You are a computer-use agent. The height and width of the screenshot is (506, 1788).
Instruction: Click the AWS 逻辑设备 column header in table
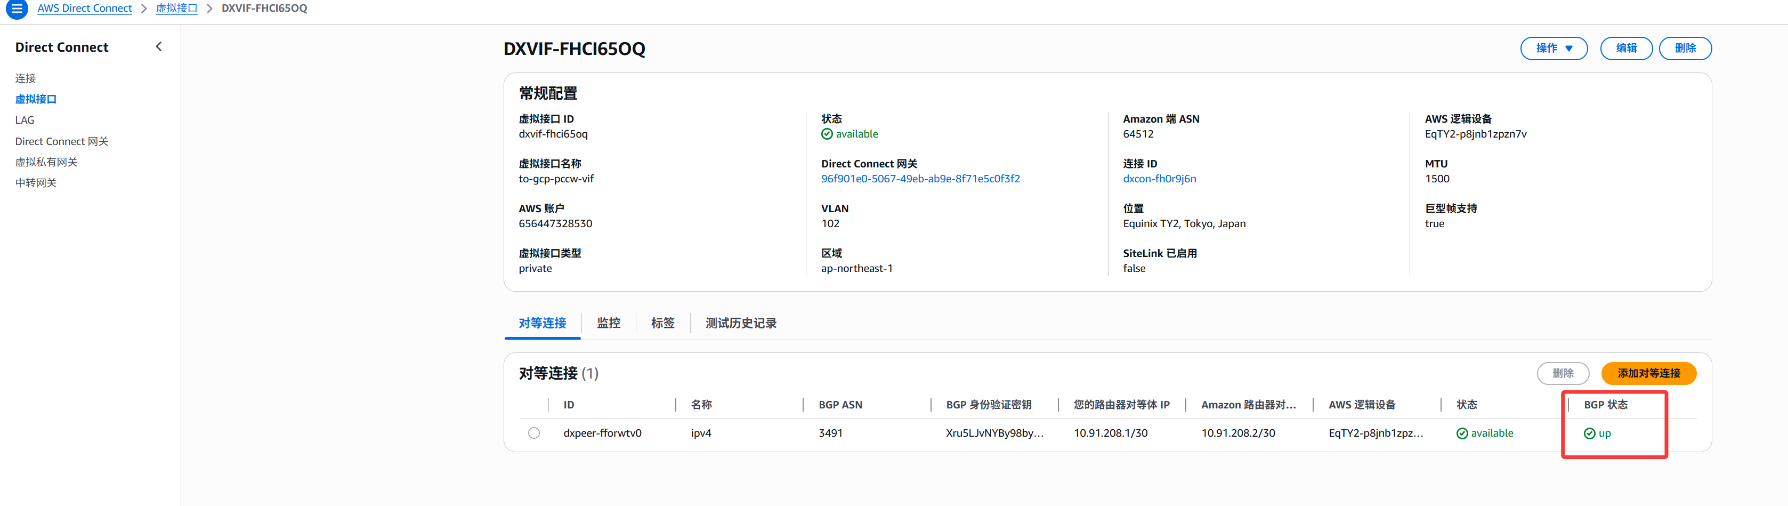point(1362,405)
